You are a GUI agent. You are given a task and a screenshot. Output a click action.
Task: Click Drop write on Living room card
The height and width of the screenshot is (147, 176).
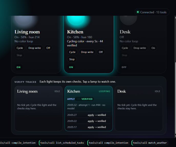pyautogui.click(x=35, y=48)
